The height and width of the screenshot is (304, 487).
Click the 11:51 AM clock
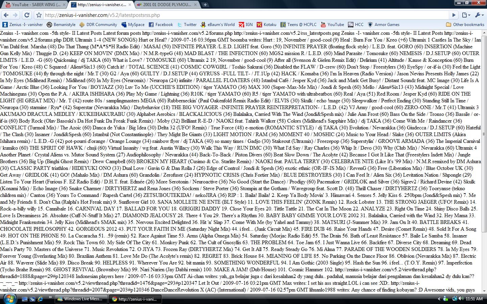tap(474, 299)
